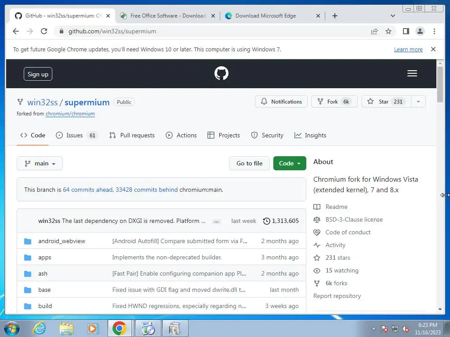Click the Go to file button
450x337 pixels.
[250, 163]
